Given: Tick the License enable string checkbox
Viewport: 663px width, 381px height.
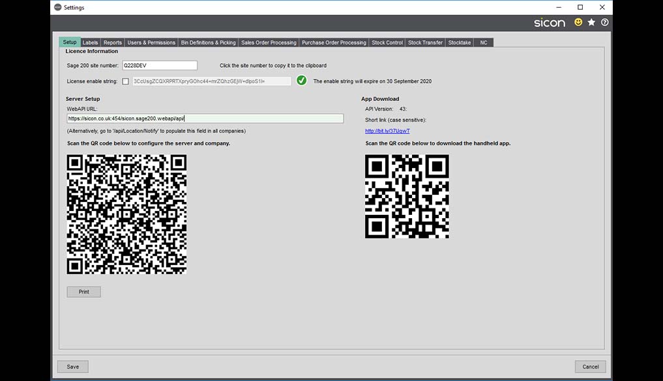Looking at the screenshot, I should [x=126, y=81].
